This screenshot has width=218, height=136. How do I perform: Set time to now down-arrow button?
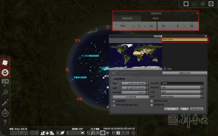(123, 133)
